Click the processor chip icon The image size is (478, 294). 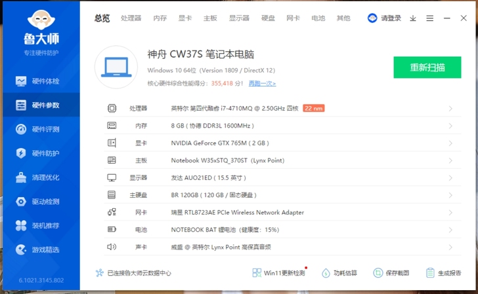coord(112,108)
